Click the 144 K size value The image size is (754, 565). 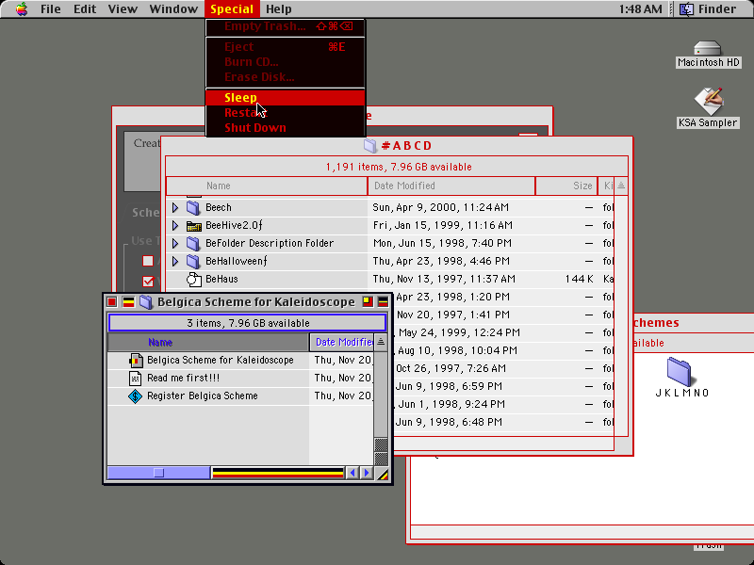click(x=579, y=279)
